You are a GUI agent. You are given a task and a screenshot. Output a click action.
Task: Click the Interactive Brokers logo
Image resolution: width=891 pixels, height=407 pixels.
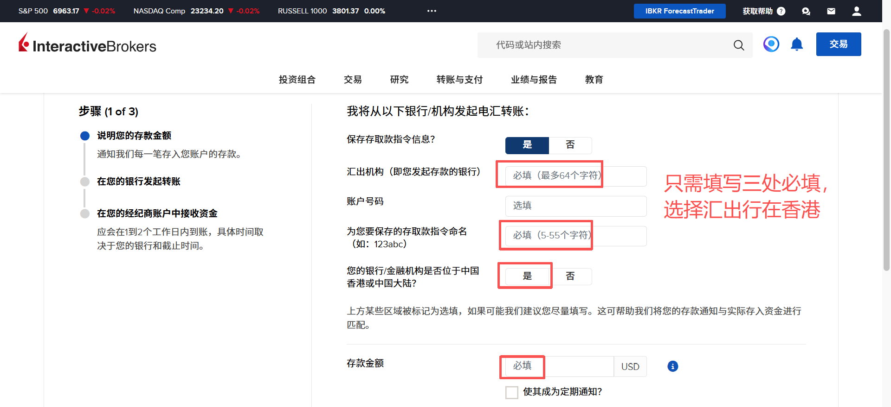(87, 44)
